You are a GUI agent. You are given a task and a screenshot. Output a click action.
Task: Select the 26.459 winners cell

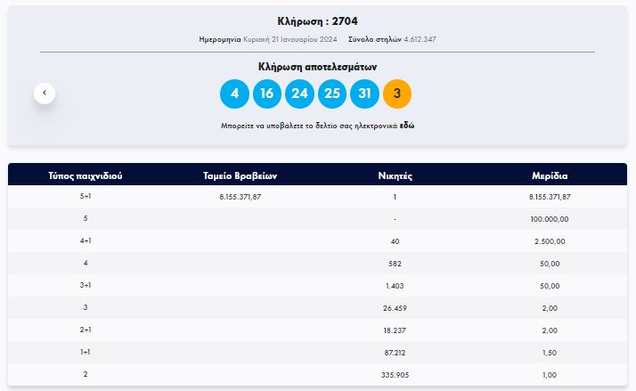pos(395,308)
